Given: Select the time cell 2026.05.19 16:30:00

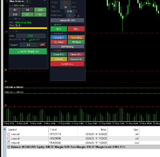Looking at the screenshot, I should 96,134.
